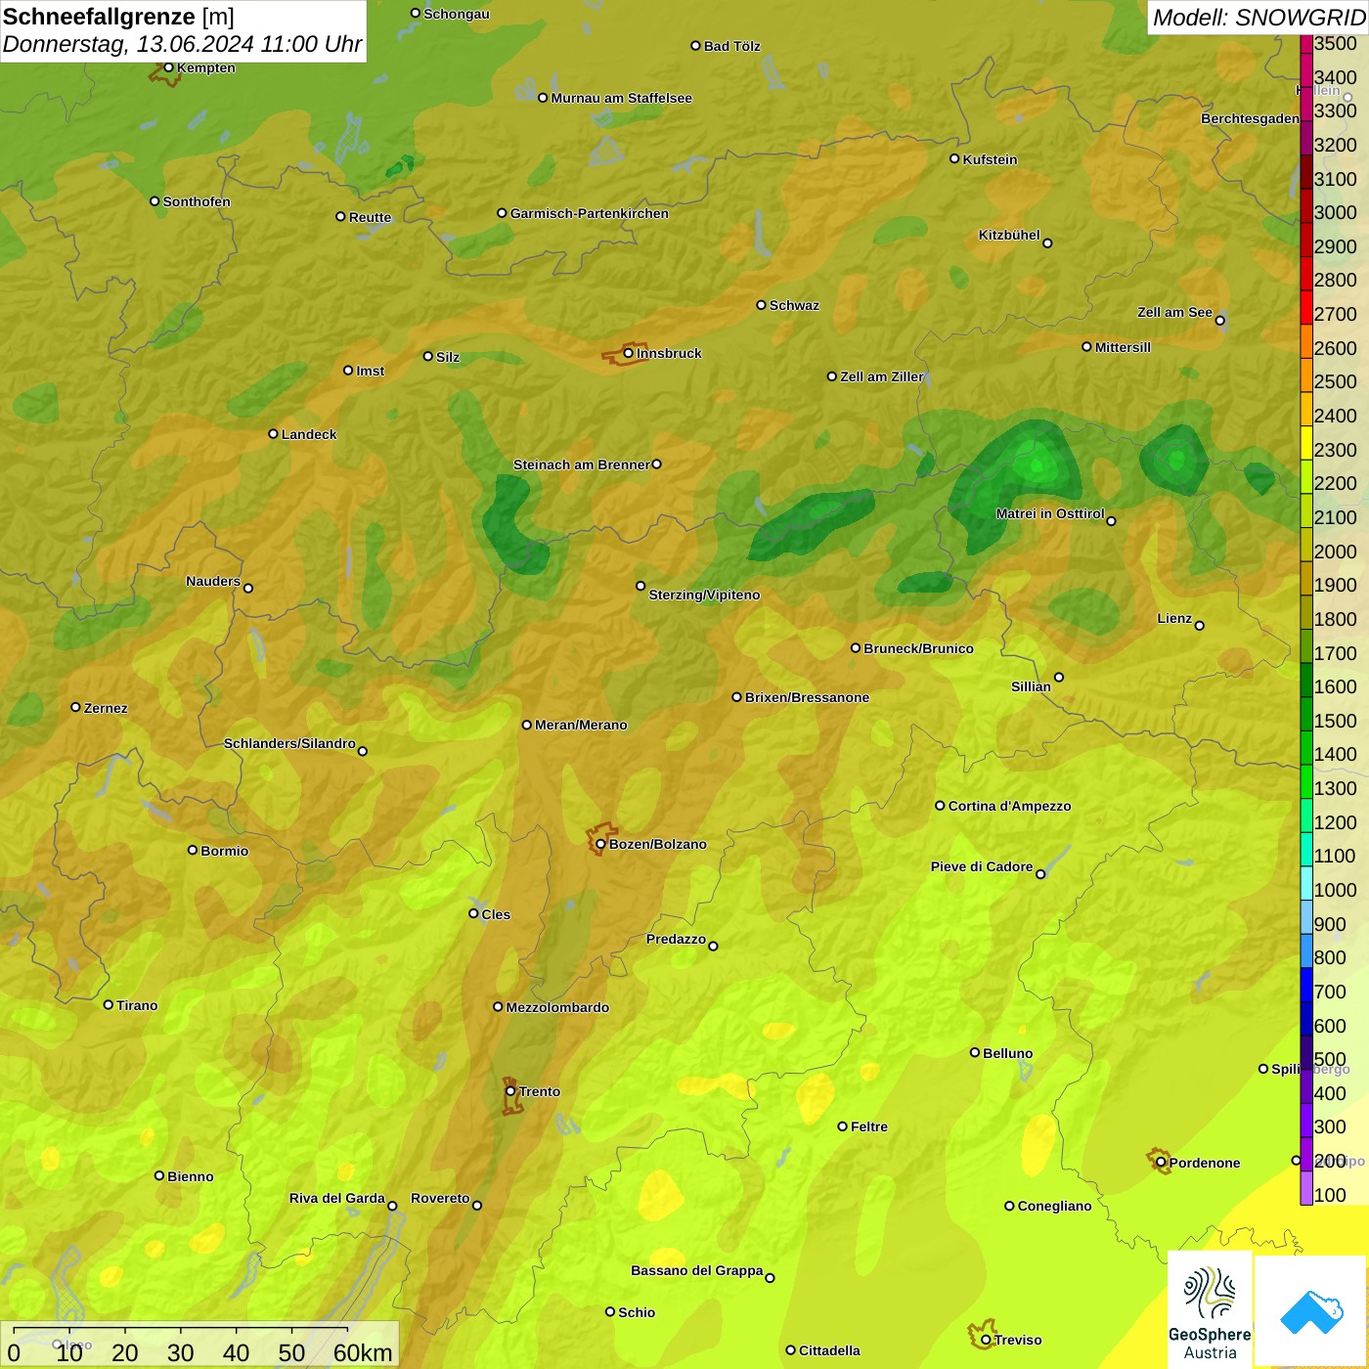
Task: Click the blue cloud roof logo
Action: pos(1311,1312)
